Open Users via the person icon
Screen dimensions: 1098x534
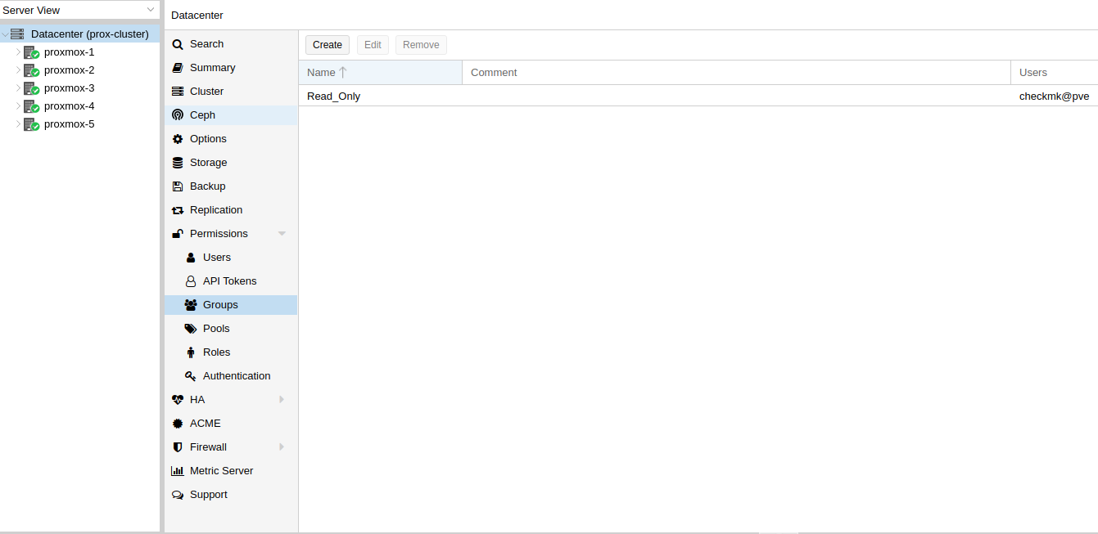(x=191, y=257)
